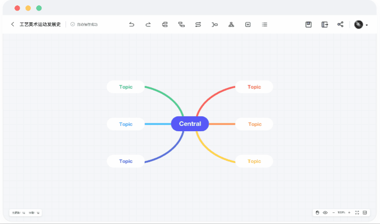Switch to outline list view icon
Image resolution: width=380 pixels, height=224 pixels.
(x=264, y=25)
